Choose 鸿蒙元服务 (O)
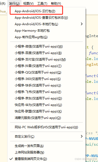Image resolution: width=98 pixels, height=162 pixels. point(38,118)
